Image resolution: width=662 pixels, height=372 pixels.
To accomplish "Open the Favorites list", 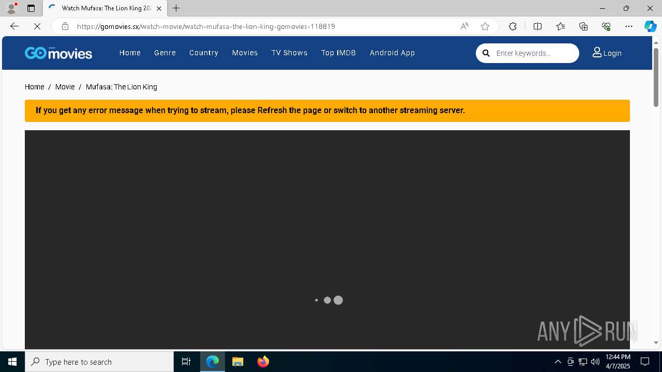I will [x=561, y=26].
